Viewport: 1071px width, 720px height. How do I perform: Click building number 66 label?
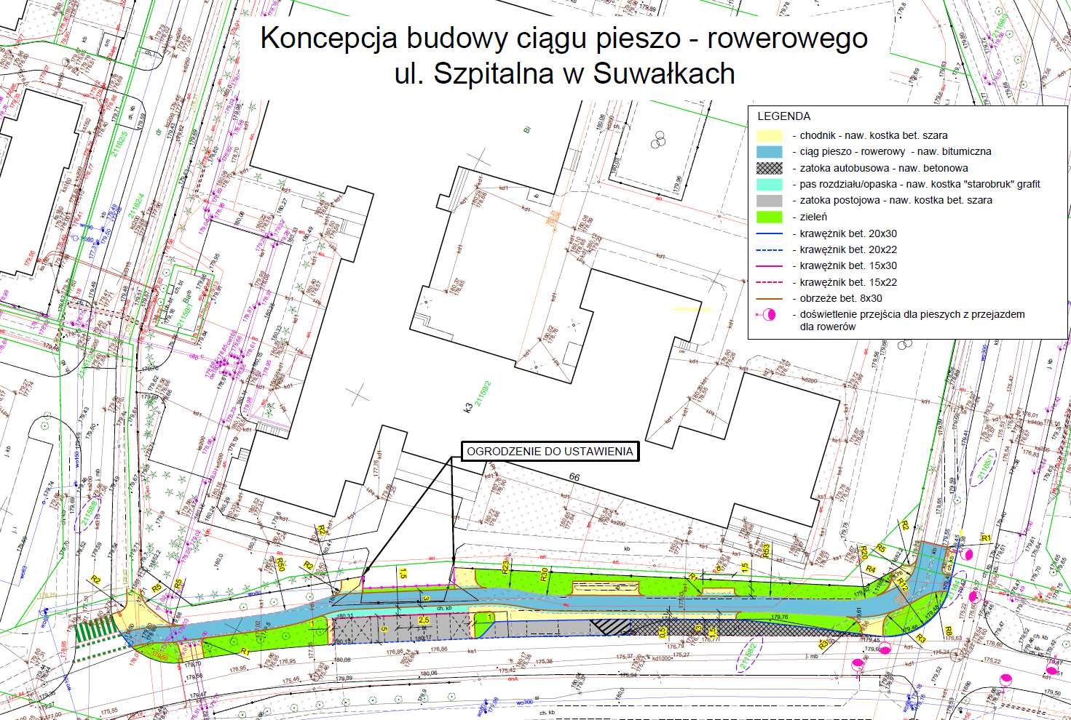[x=574, y=477]
